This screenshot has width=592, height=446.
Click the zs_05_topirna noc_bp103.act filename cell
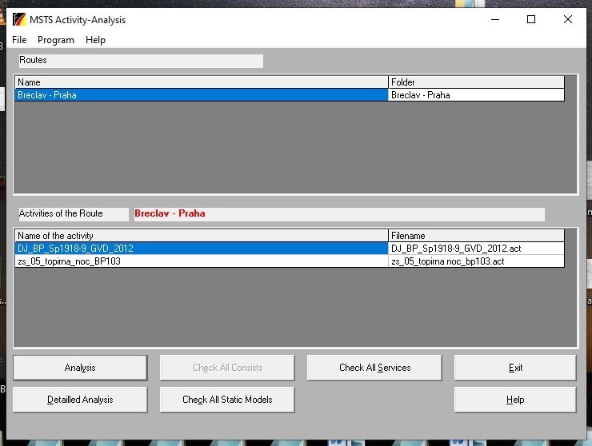click(476, 261)
